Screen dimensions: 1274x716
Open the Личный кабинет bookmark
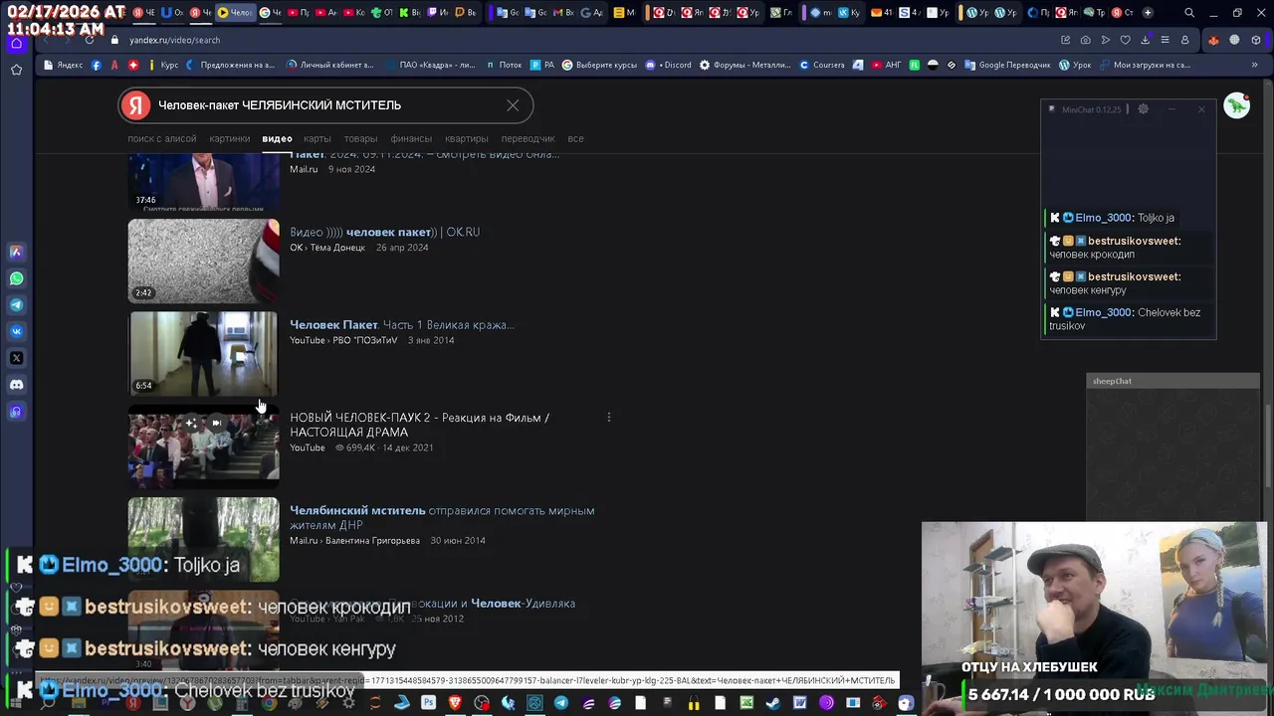(x=330, y=65)
